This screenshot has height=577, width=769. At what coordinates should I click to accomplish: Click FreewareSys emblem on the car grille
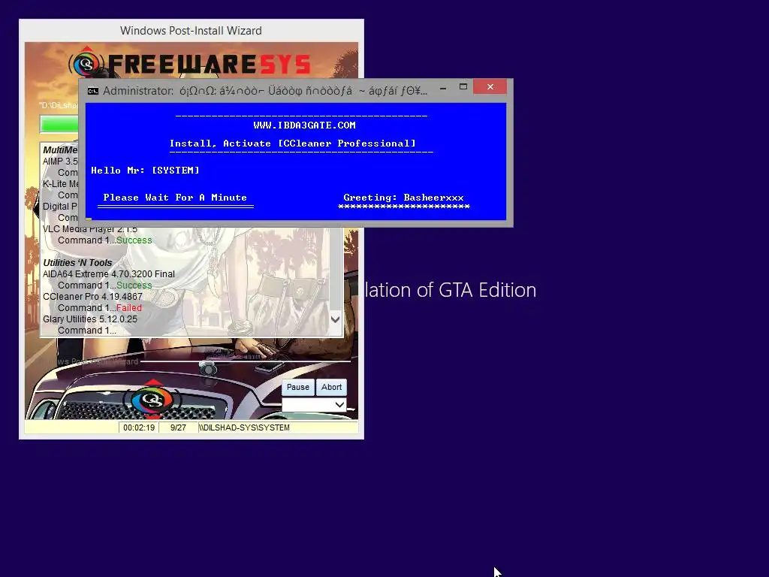click(x=153, y=399)
